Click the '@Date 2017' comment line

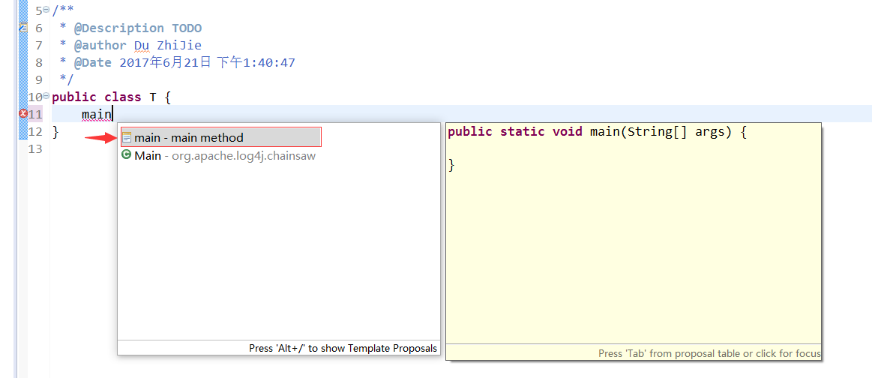pos(178,62)
